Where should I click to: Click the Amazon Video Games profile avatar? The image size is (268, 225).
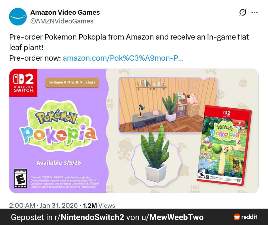pyautogui.click(x=18, y=17)
